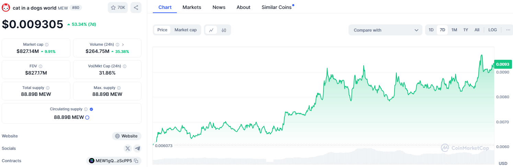Open the FDV info icon

(41, 66)
